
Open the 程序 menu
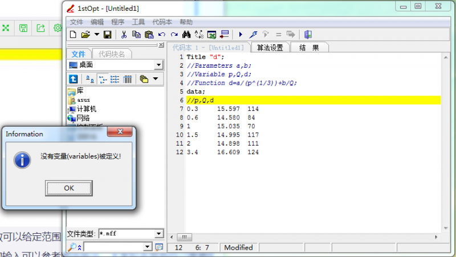coord(117,22)
